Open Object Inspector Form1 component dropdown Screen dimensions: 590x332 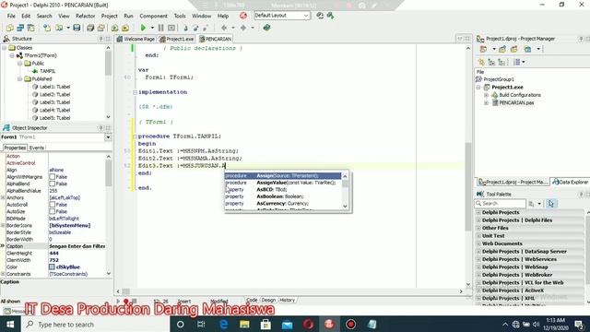pyautogui.click(x=108, y=137)
